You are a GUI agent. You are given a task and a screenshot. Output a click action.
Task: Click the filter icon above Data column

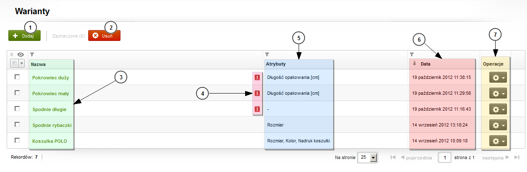coord(412,55)
